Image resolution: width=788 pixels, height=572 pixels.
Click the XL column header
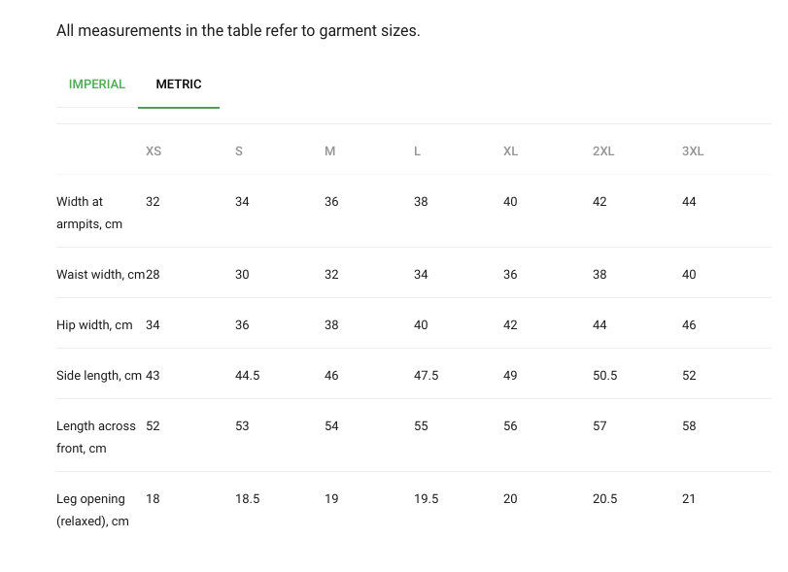tap(510, 151)
